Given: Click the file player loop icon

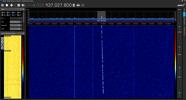Looking at the screenshot, I should (x=2, y=38).
